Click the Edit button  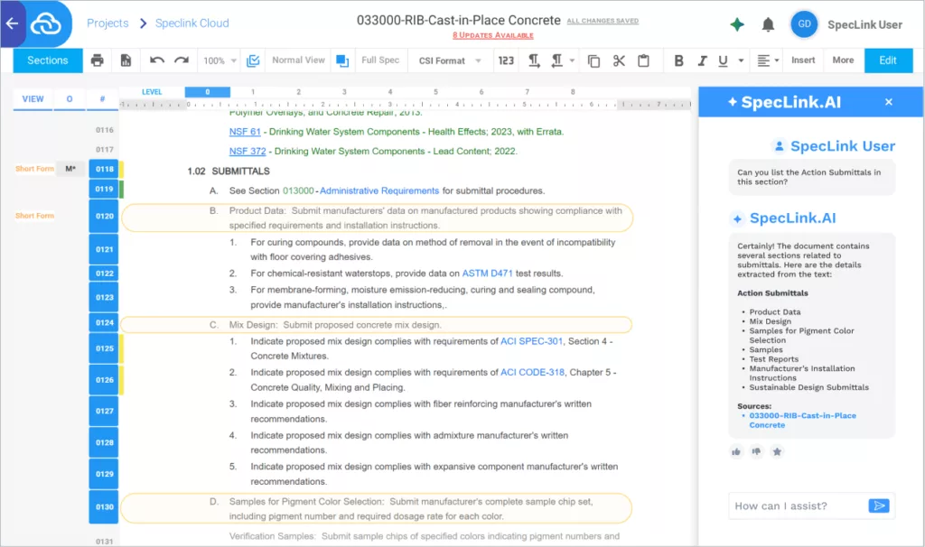coord(888,60)
